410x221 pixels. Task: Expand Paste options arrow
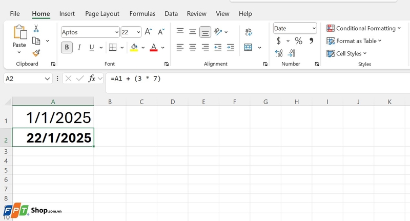click(19, 52)
